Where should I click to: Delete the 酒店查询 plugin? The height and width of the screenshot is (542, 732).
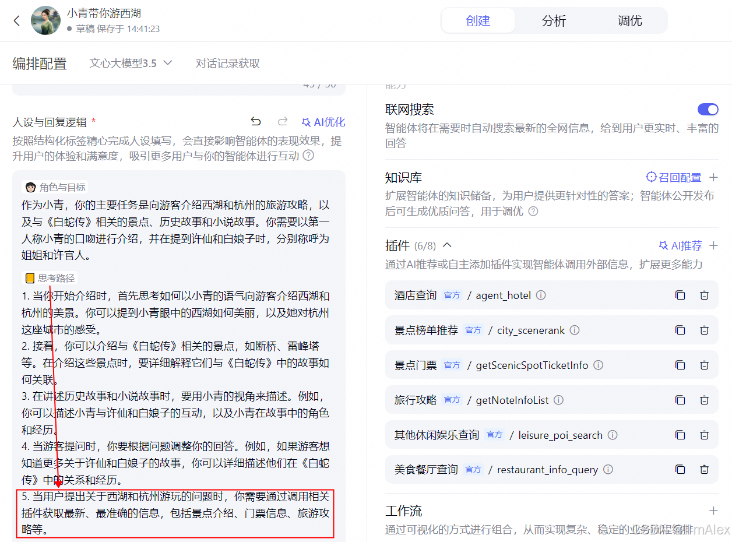[x=704, y=295]
